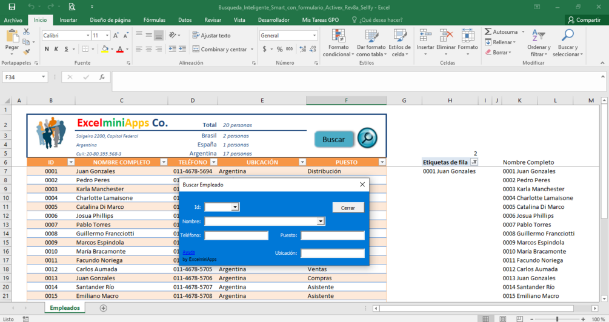Viewport: 609px width, 322px height.
Task: Apply the red font color swatch
Action: click(120, 49)
